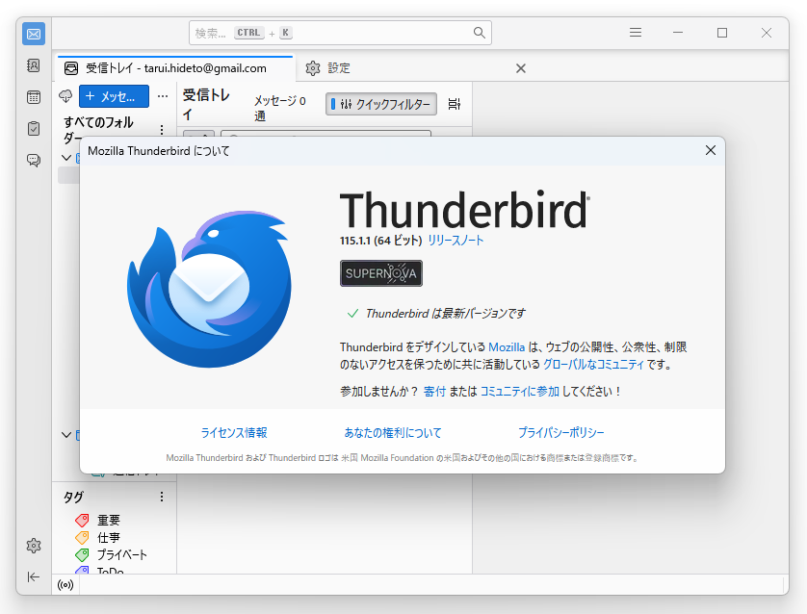The width and height of the screenshot is (807, 614).
Task: Open the folder pane options menu
Action: (x=161, y=130)
